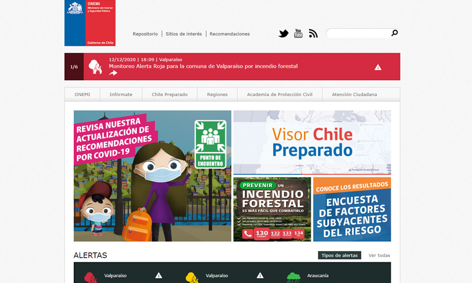The image size is (472, 283).
Task: Open the Visor Chile Preparado banner
Action: [x=312, y=143]
